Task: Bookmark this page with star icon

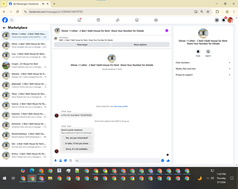Action: 208,12
